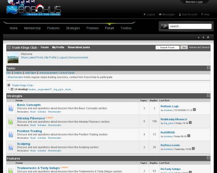Screen dimensions: 217x173
Task: Select the largest font size A icon
Action: point(208,37)
